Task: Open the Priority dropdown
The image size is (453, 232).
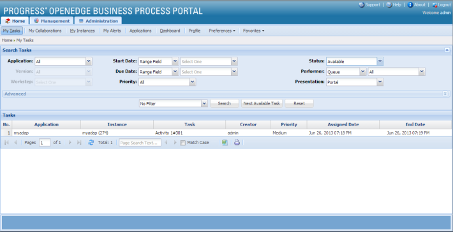Action: [193, 82]
